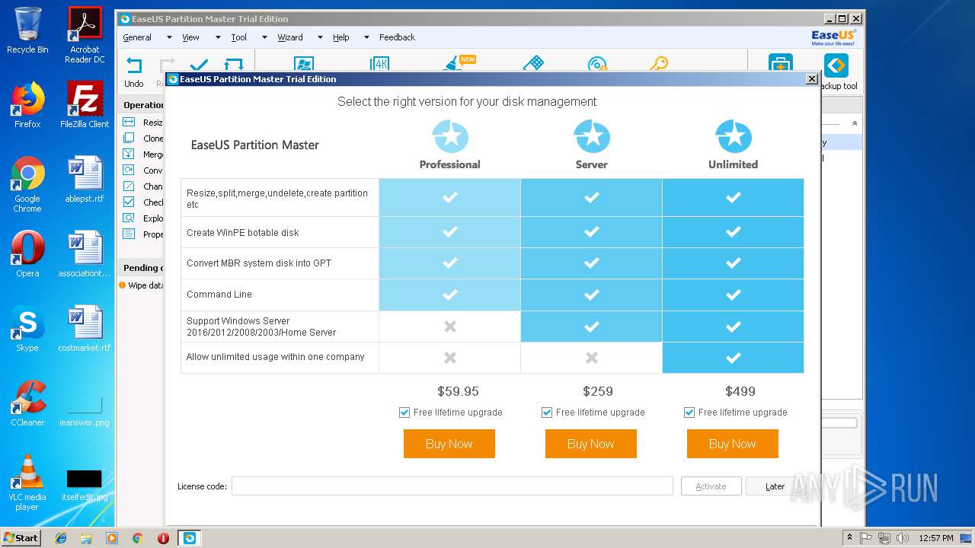Select the Clone operation icon in sidebar
Image resolution: width=975 pixels, height=548 pixels.
tap(129, 139)
